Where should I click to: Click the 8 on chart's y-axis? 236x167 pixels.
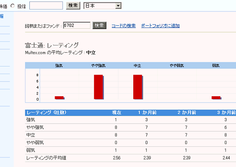click(37, 75)
